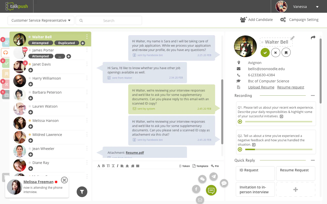This screenshot has width=327, height=204.
Task: Edit Walter Bell's name with pencil
Action: pos(293,38)
